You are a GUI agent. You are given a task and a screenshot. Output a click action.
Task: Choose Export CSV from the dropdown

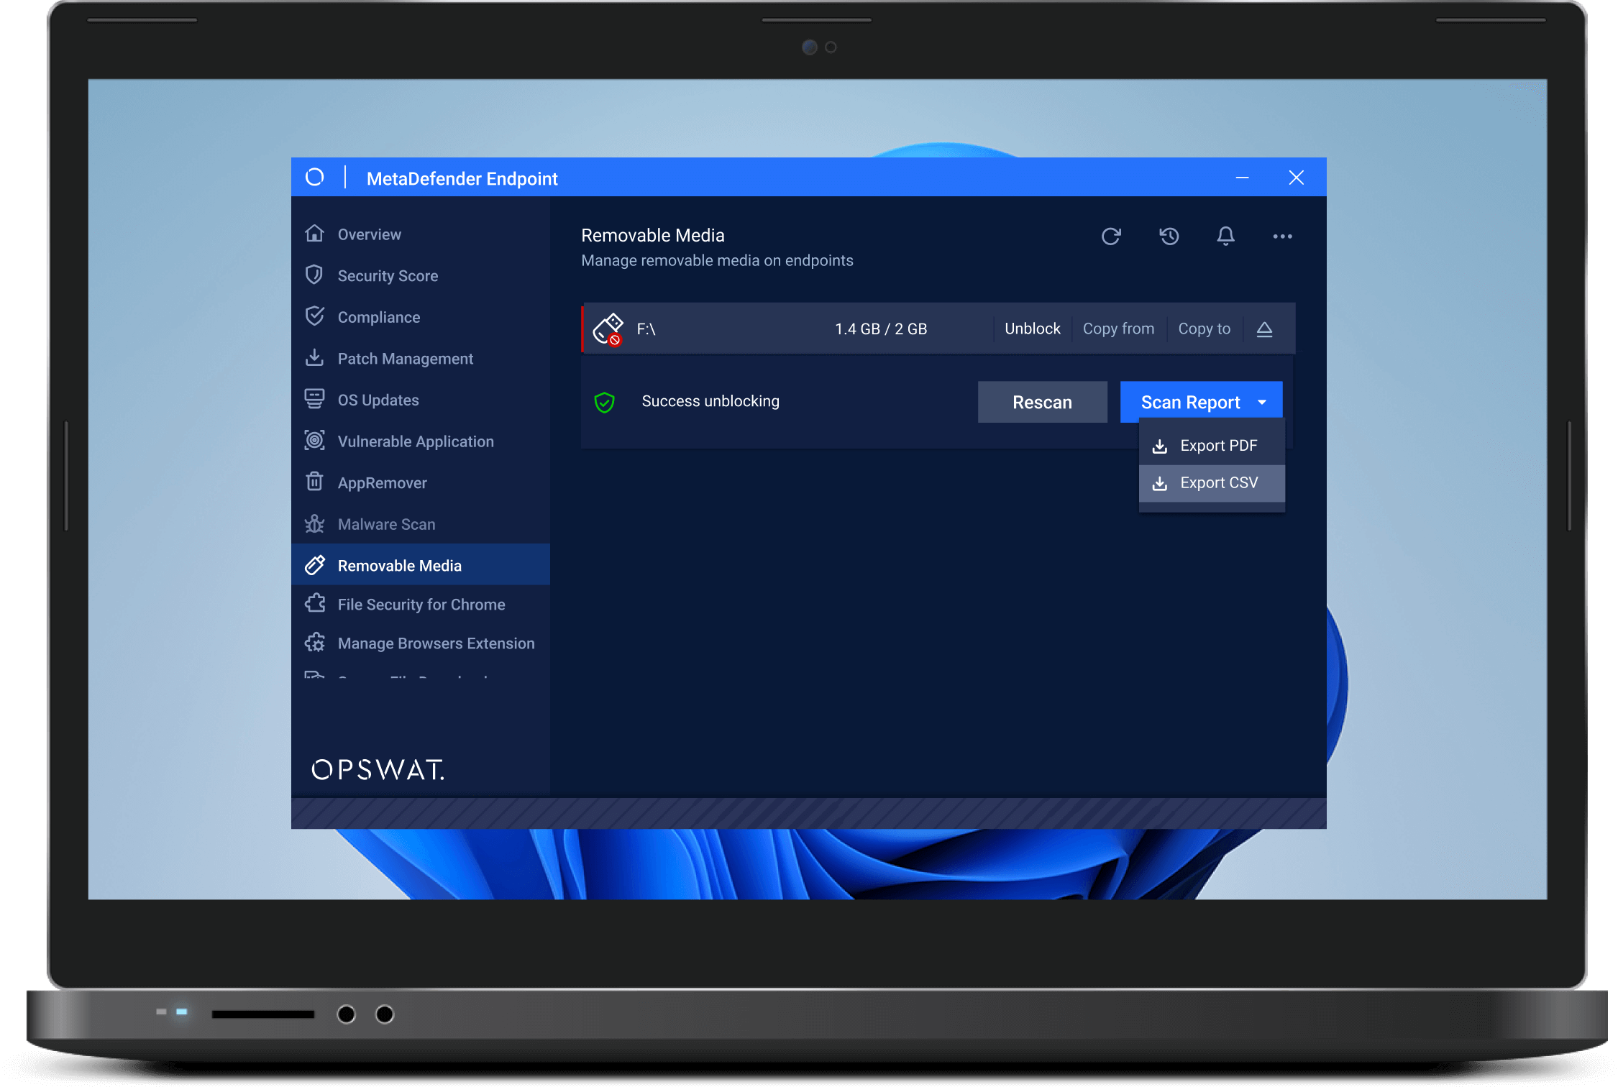pyautogui.click(x=1218, y=483)
